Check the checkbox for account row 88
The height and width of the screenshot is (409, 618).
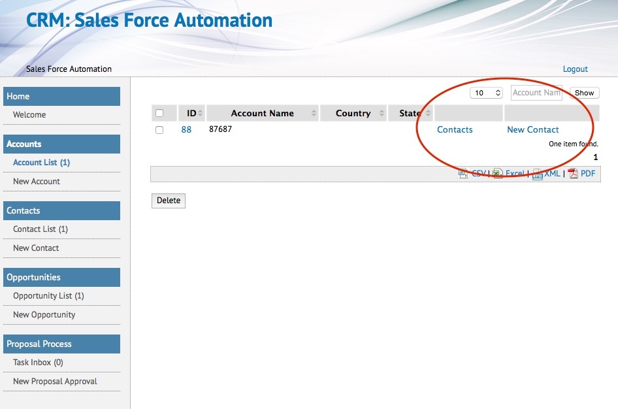159,130
